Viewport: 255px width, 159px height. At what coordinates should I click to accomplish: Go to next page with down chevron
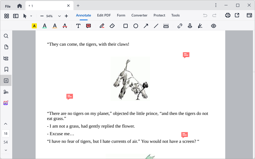(x=6, y=150)
